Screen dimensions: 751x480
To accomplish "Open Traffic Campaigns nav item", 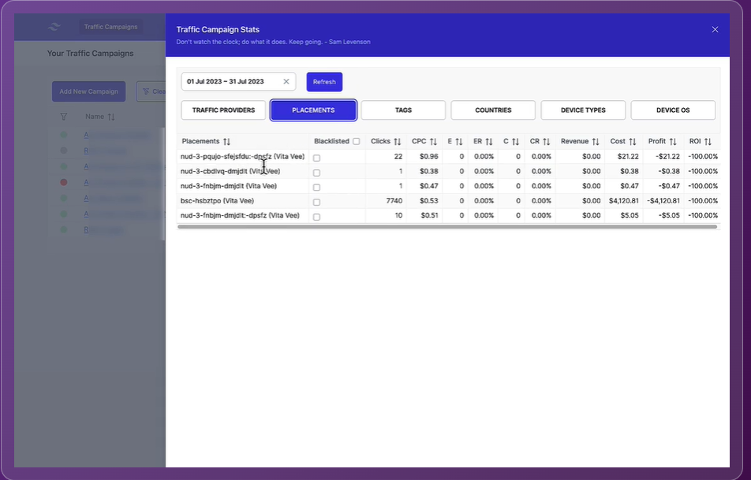I will point(110,27).
